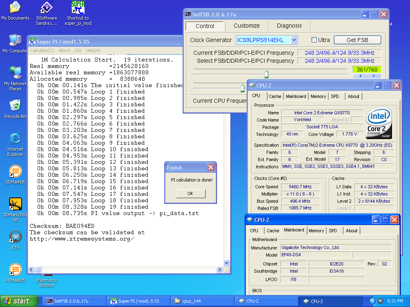This screenshot has width=410, height=307.
Task: Select Memory tab in lower CPU-Z
Action: tap(316, 231)
